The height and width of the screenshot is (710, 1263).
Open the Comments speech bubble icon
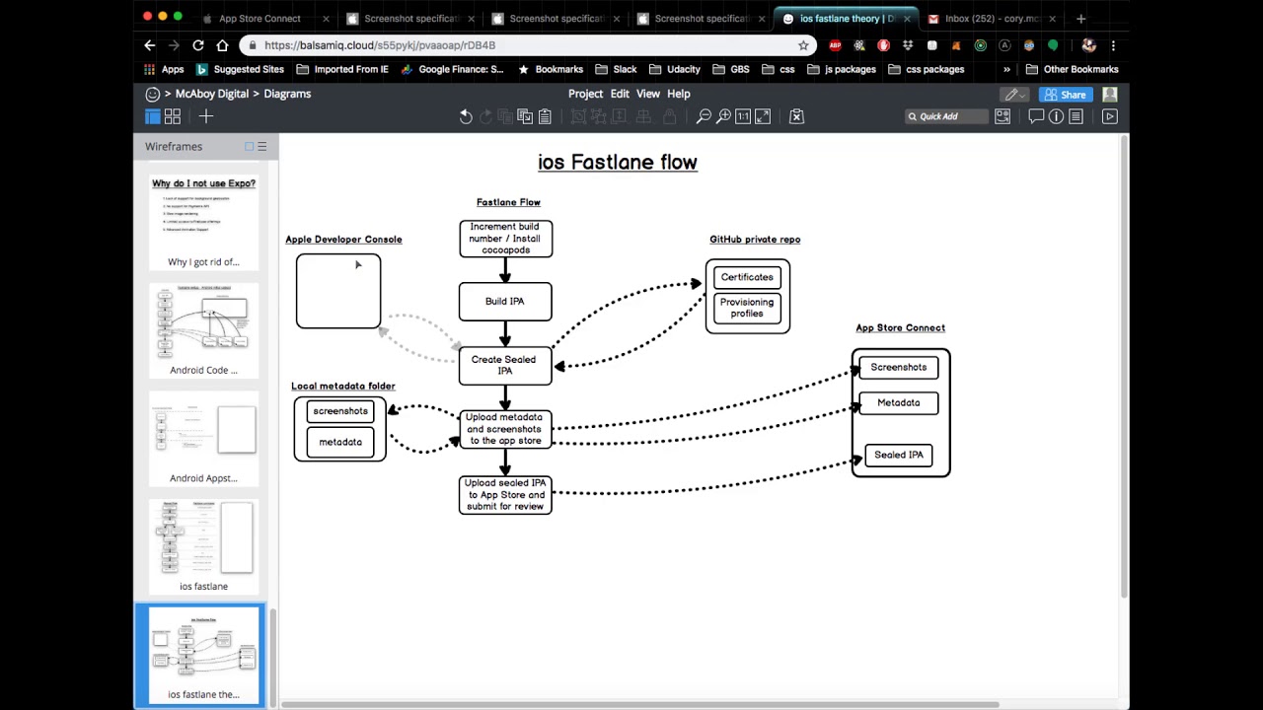(x=1036, y=116)
